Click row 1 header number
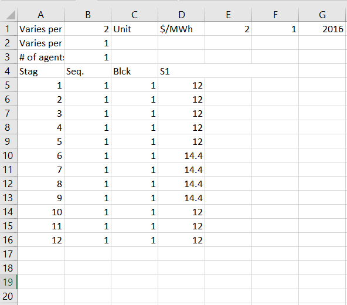The height and width of the screenshot is (305, 347). (8, 29)
